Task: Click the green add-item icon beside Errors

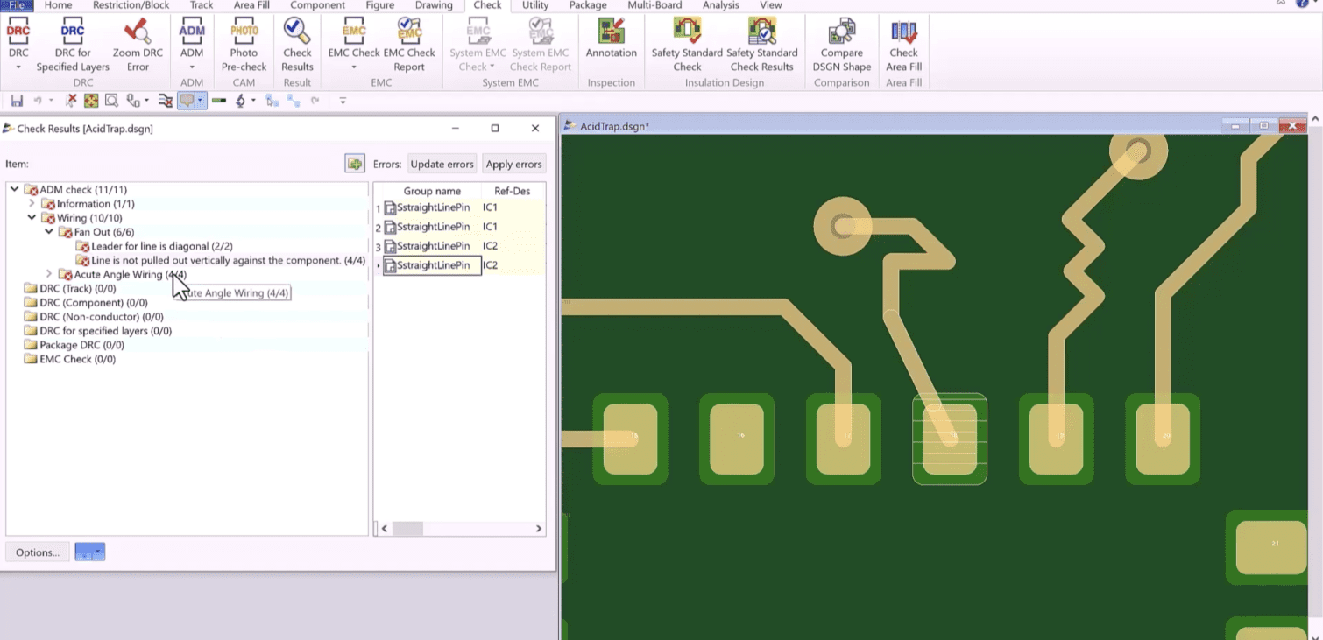Action: [x=355, y=164]
